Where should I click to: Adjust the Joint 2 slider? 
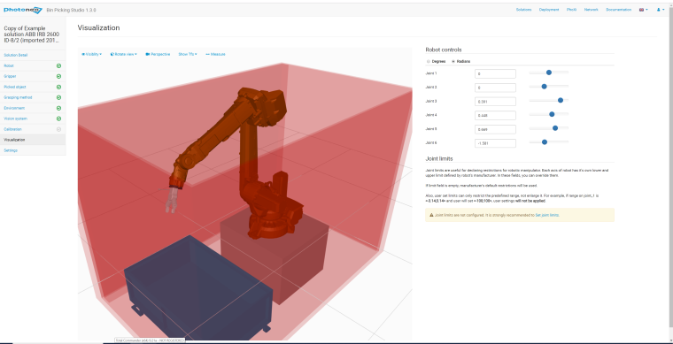pos(548,87)
